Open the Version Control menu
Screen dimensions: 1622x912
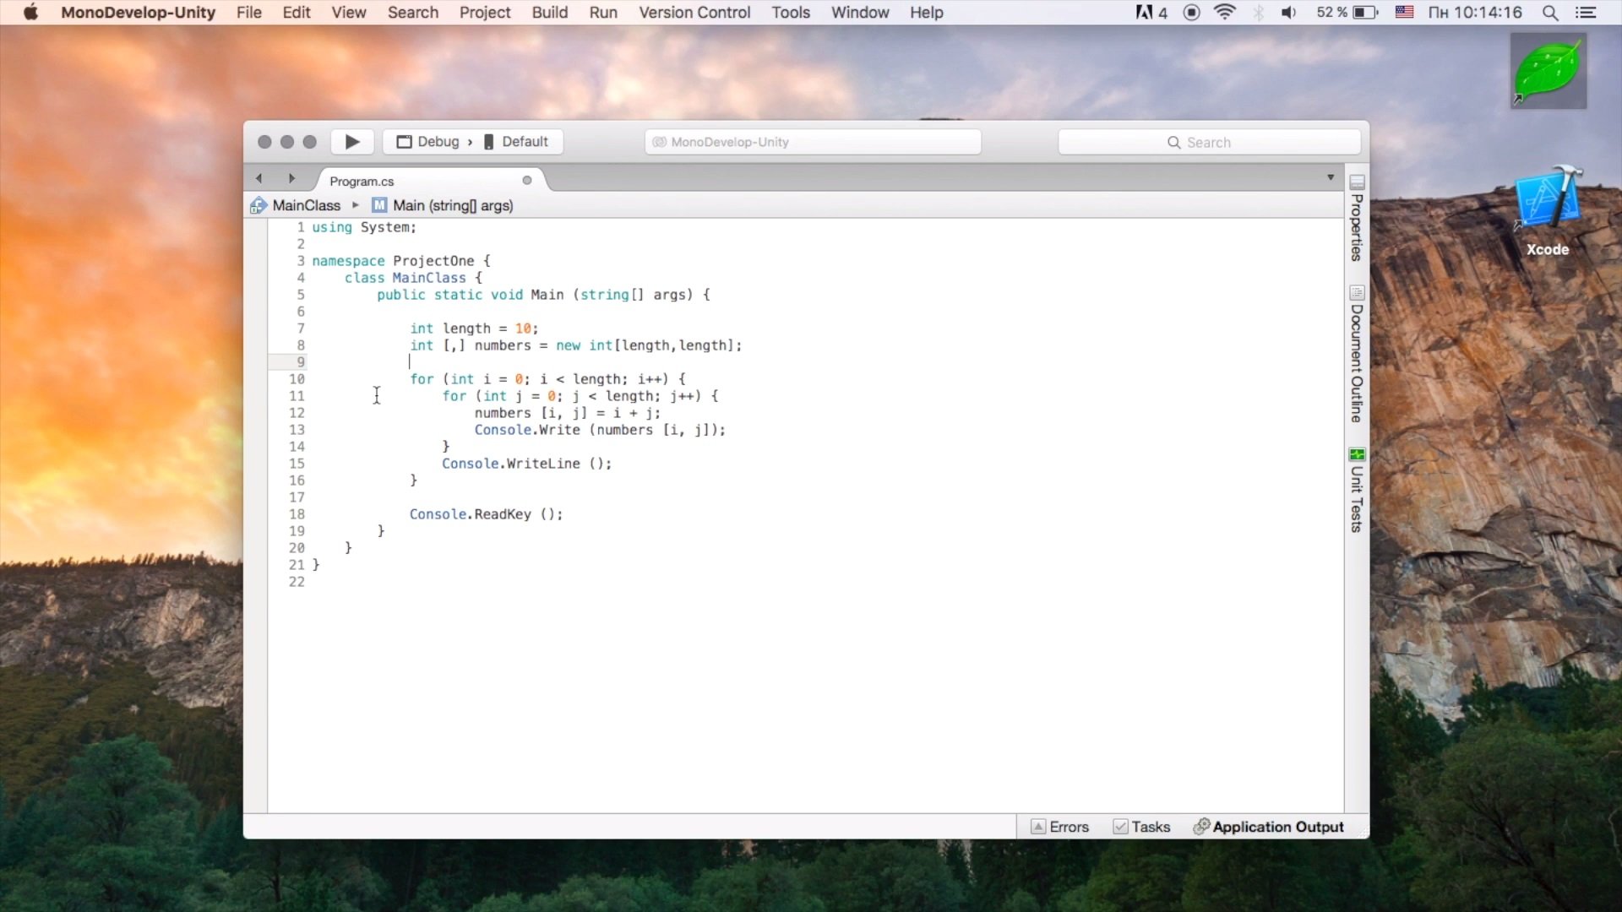[694, 13]
